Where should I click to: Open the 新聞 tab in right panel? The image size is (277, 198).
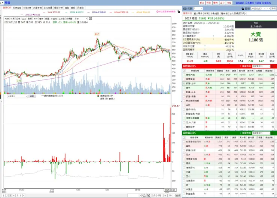[206, 13]
